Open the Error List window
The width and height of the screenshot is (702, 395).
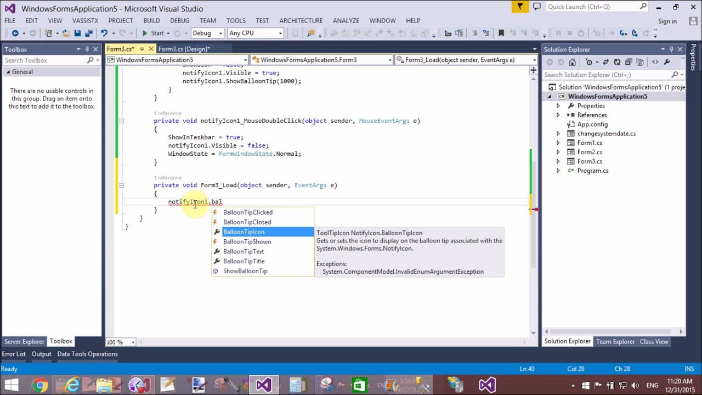click(x=14, y=354)
